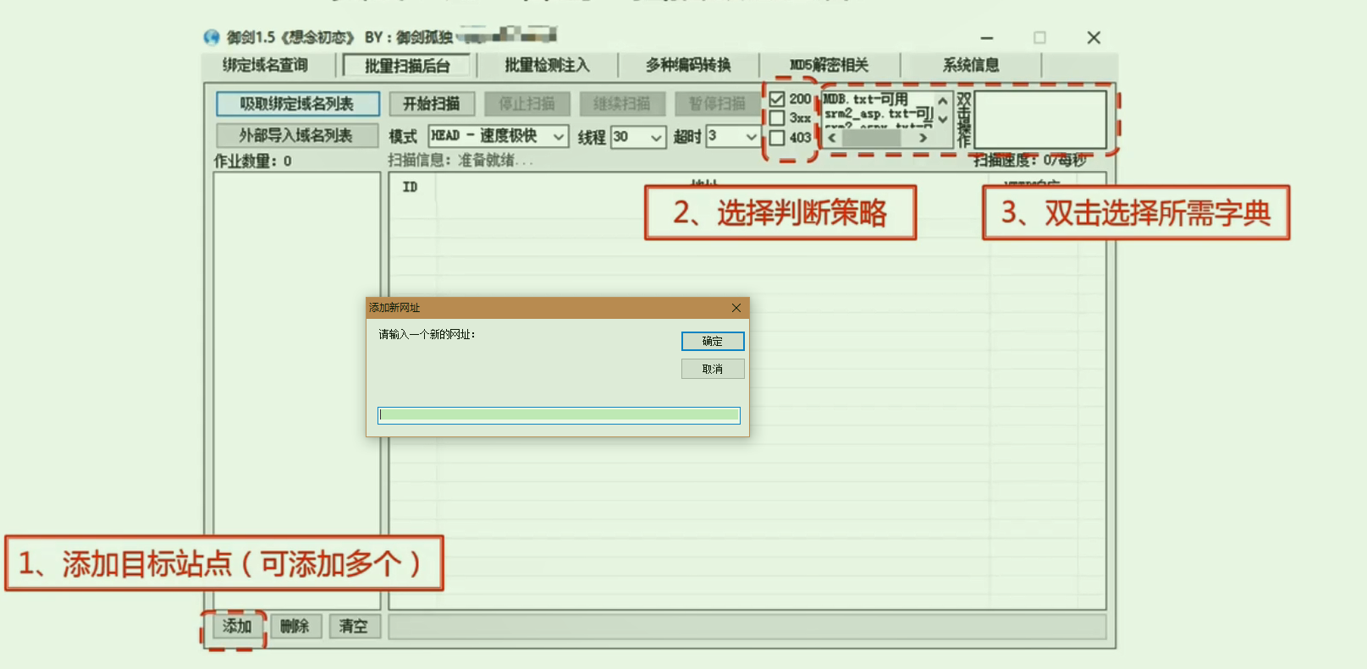Close the 添加新网址 dialog with its X
1367x669 pixels.
[736, 308]
